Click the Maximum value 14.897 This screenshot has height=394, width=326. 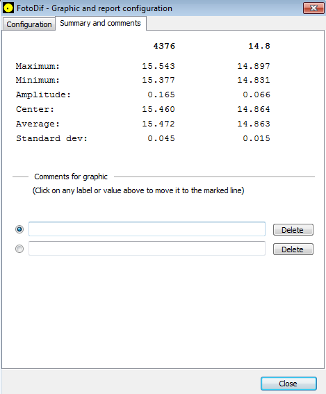(254, 66)
